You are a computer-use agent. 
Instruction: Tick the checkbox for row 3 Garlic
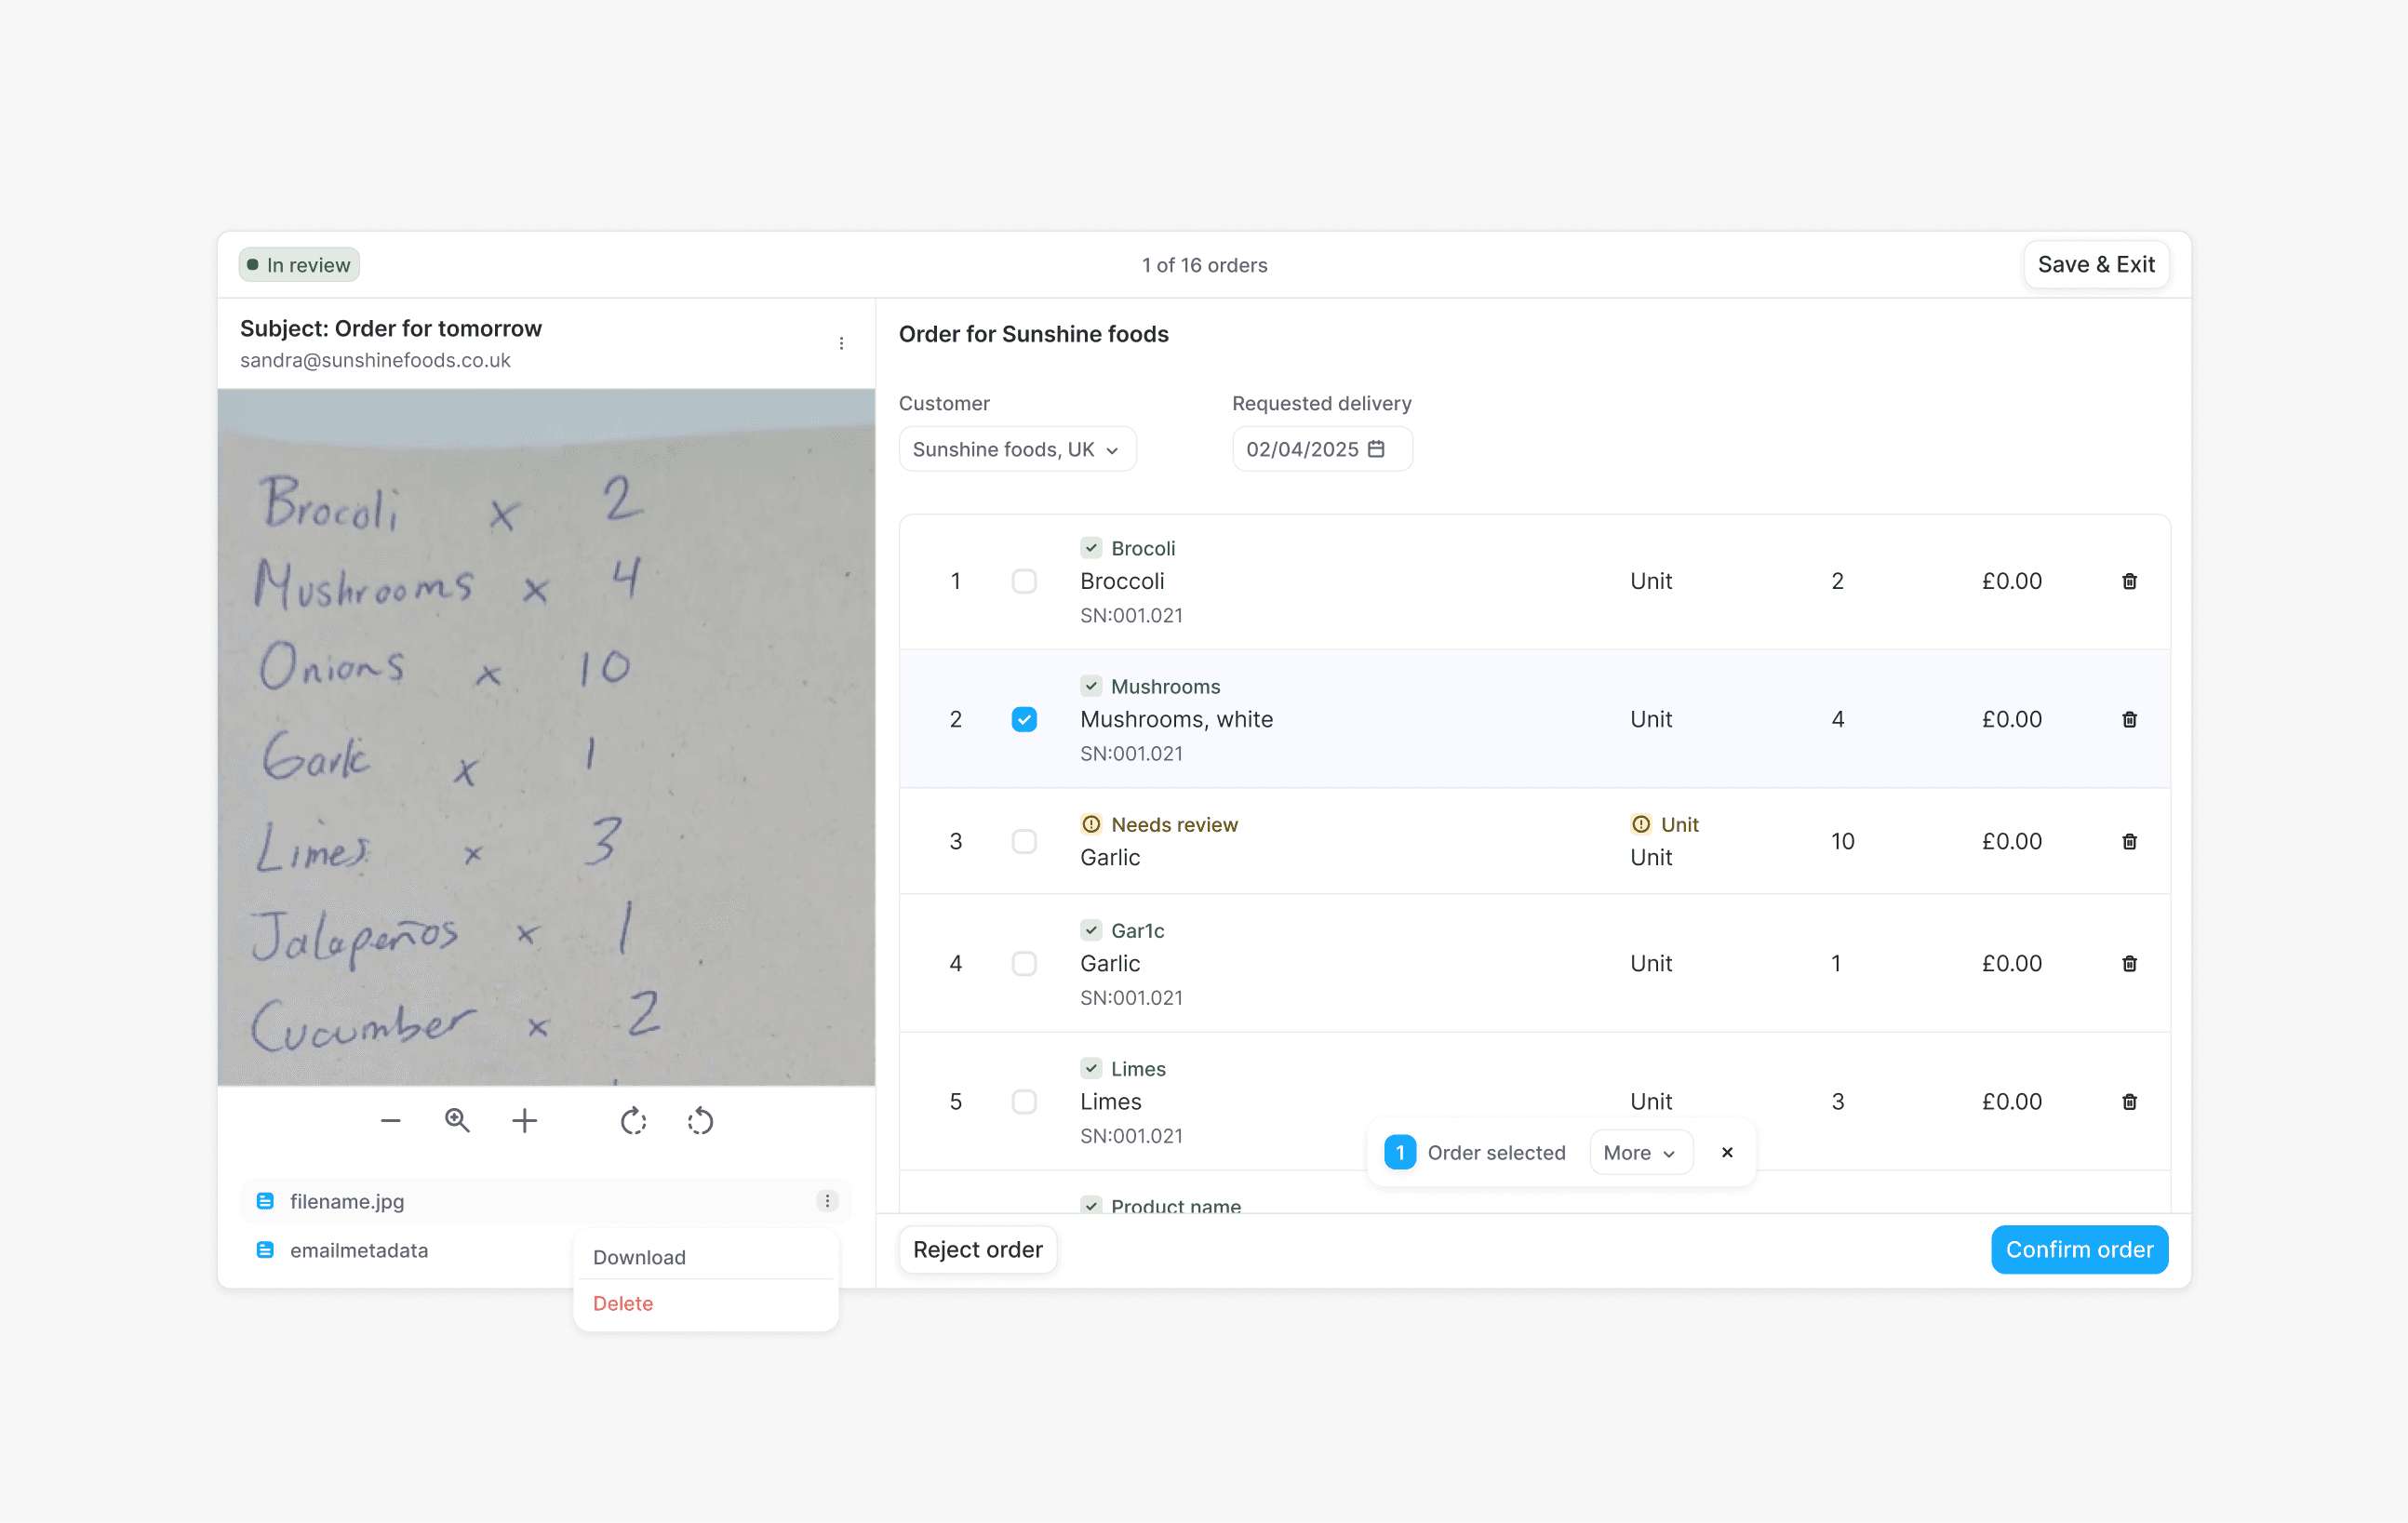coord(1023,841)
